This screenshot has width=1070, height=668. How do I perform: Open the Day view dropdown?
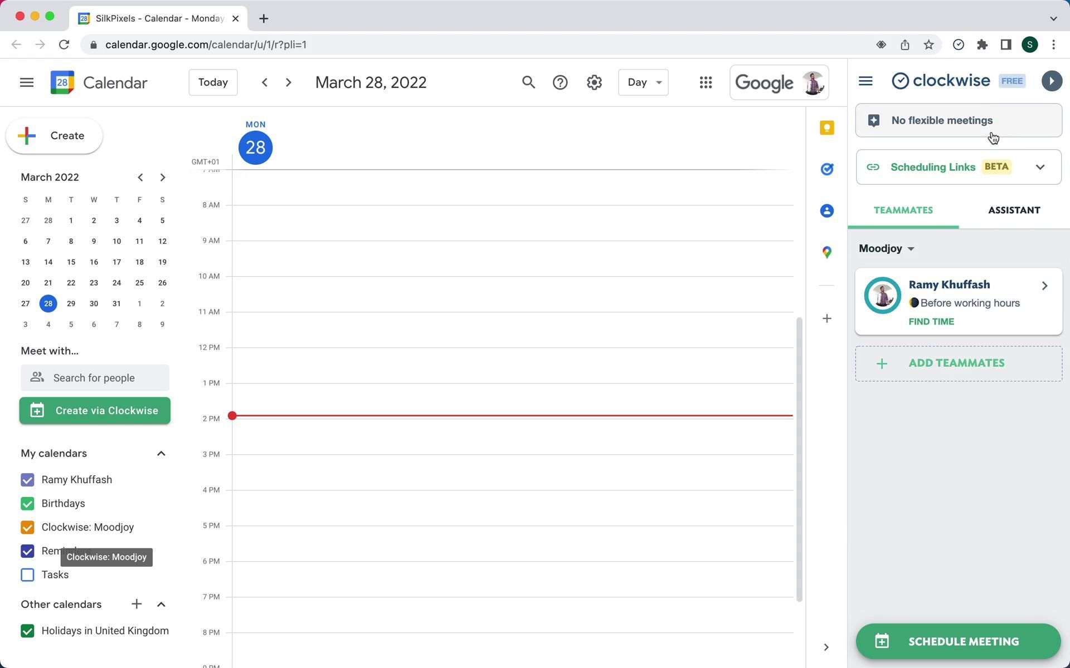[x=643, y=82]
